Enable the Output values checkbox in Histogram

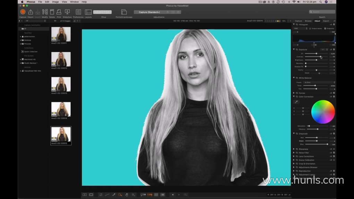tap(310, 28)
